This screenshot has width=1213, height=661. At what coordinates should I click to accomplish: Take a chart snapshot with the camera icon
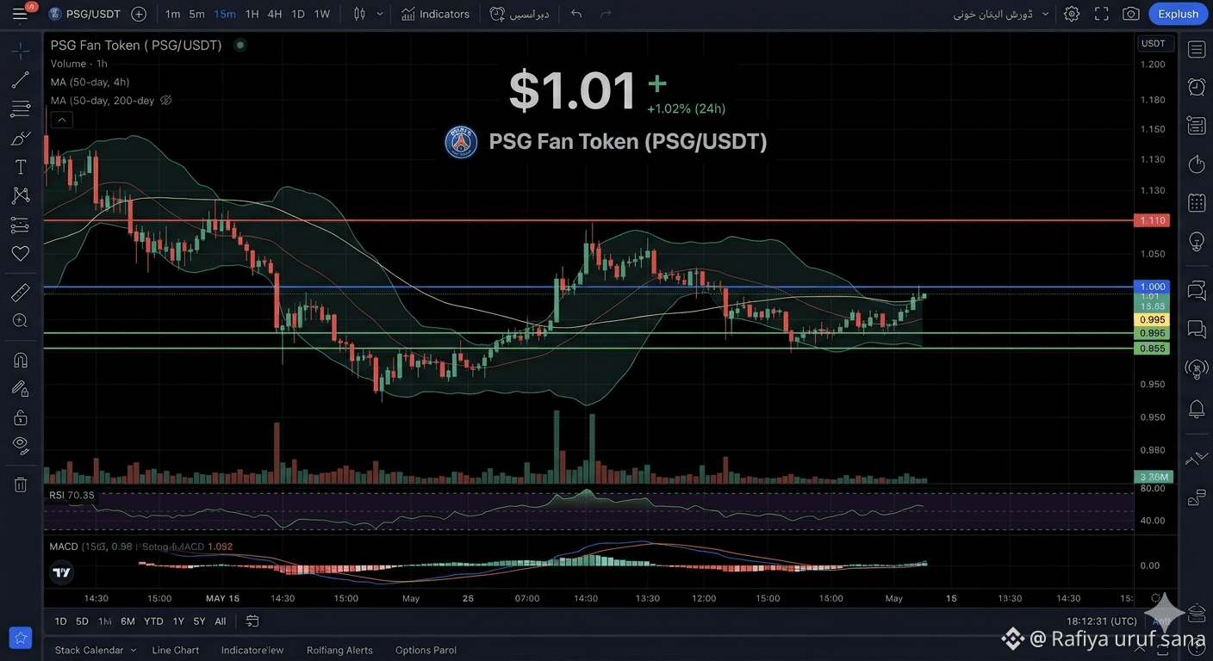point(1131,14)
